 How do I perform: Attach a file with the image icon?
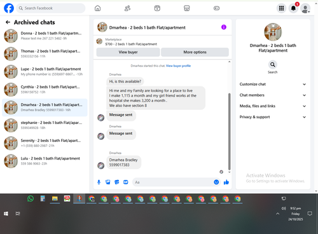tap(107, 182)
